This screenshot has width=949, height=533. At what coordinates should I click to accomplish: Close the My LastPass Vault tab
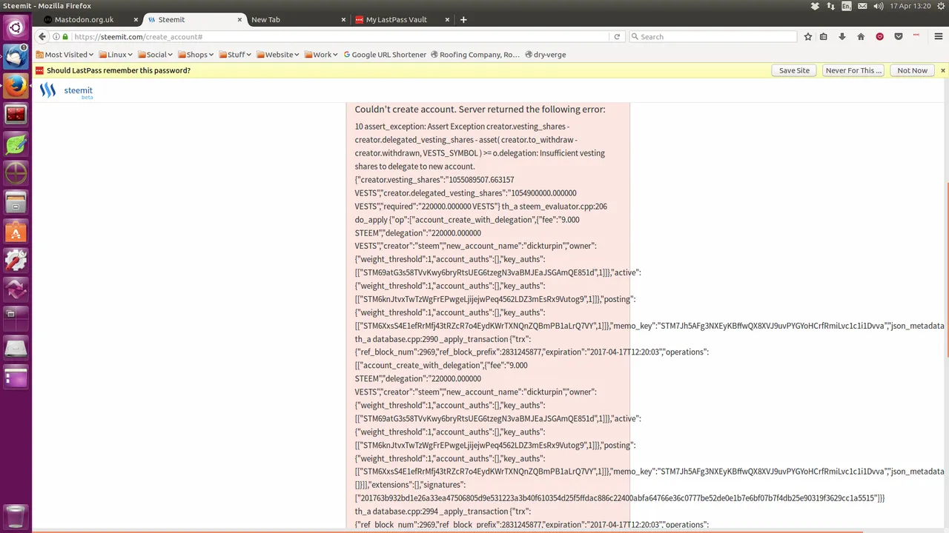point(446,19)
